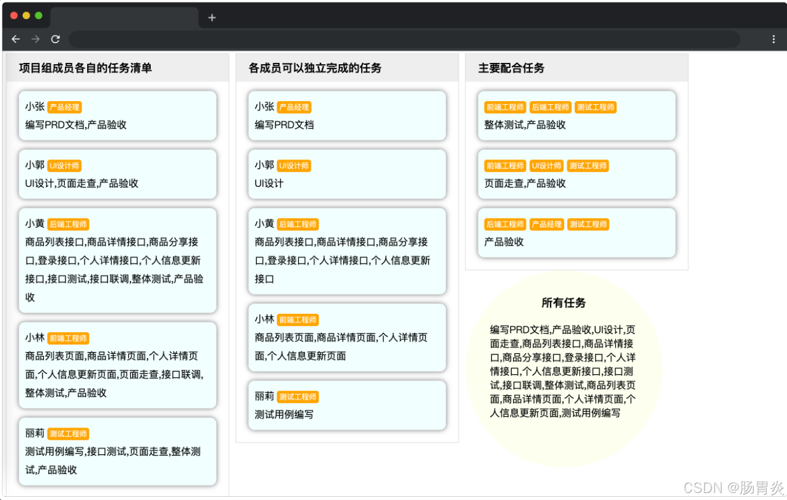Viewport: 787px width, 500px height.
Task: Click the green maximize window button
Action: click(39, 16)
